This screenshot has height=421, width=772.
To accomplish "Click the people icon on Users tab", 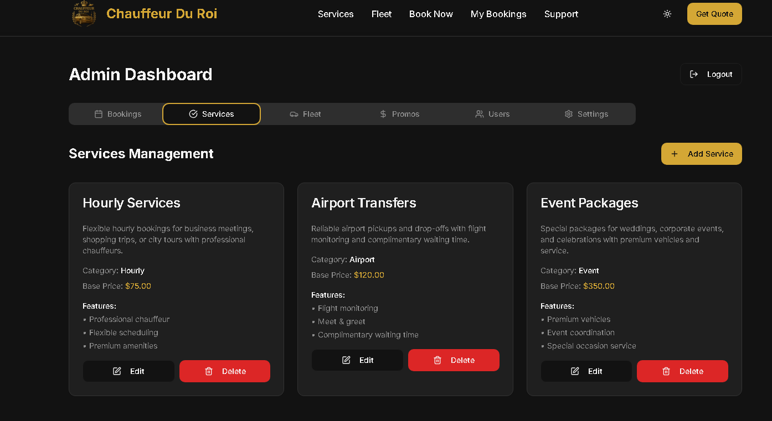I will pos(480,114).
